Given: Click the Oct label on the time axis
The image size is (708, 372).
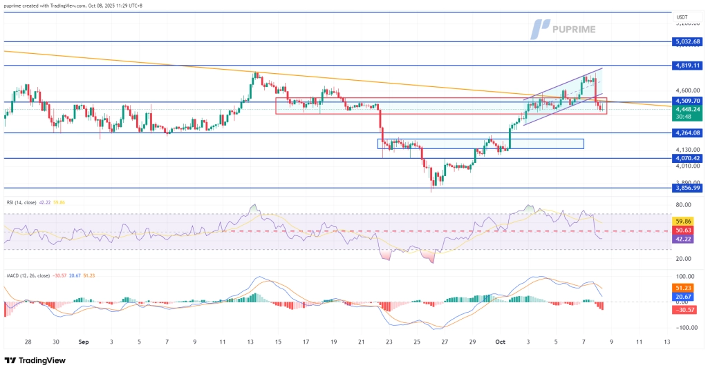Looking at the screenshot, I should [x=500, y=342].
